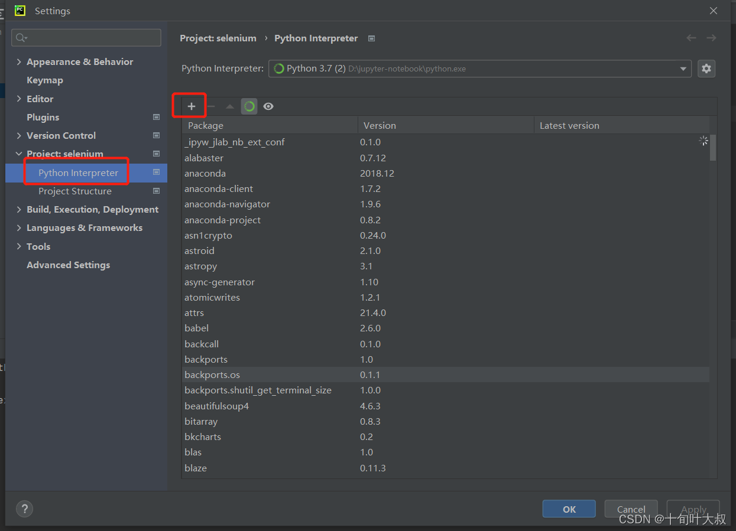Click the Apply button

693,509
